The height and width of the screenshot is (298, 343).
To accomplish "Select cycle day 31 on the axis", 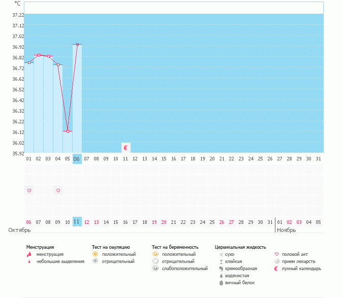I will click(x=318, y=159).
